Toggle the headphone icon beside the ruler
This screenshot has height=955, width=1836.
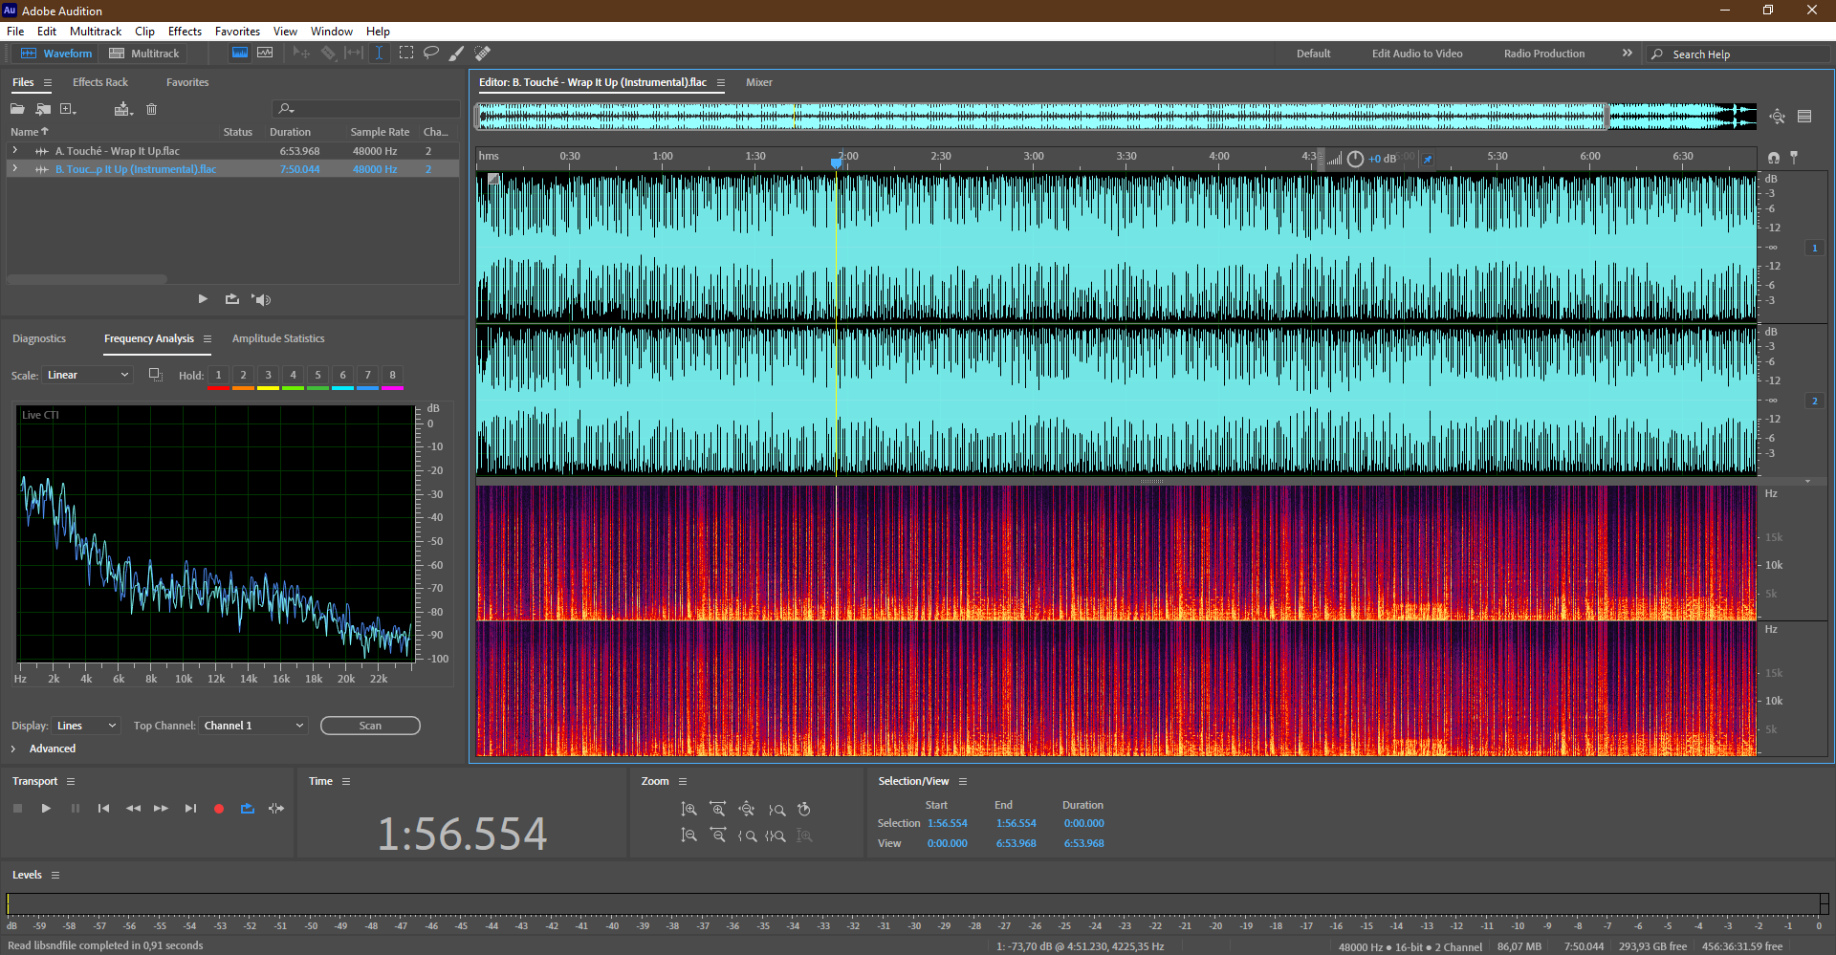1774,158
